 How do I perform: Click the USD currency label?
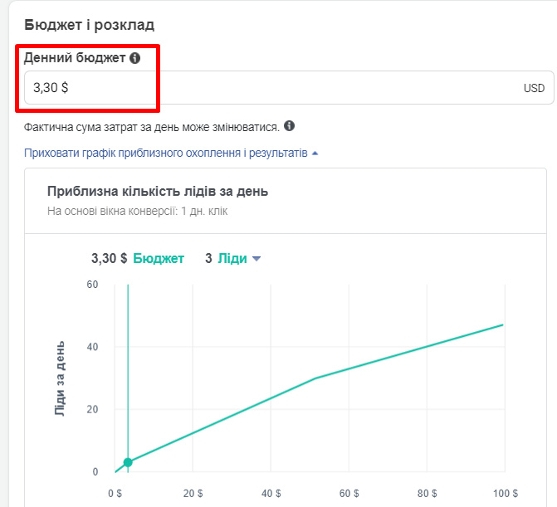[533, 88]
